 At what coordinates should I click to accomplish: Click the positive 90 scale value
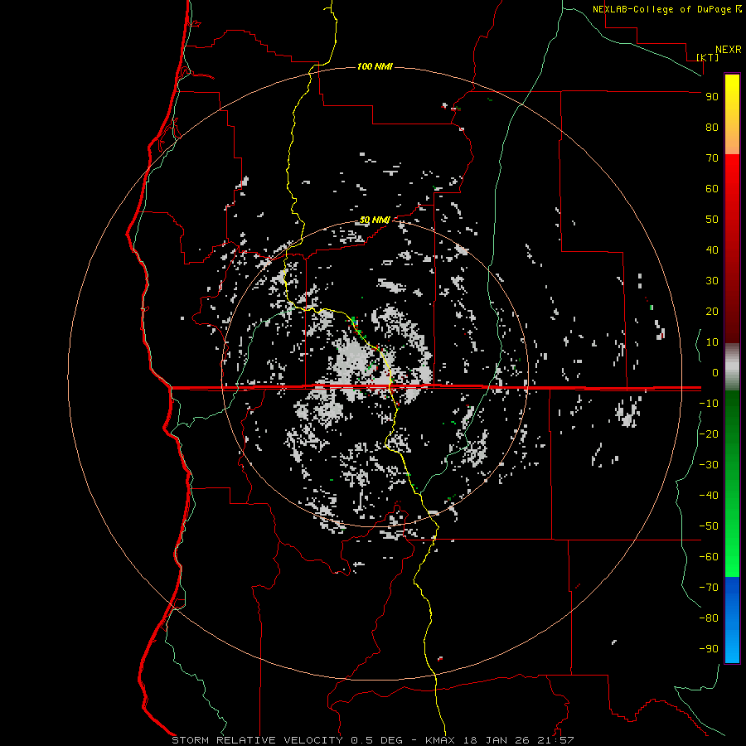point(712,97)
